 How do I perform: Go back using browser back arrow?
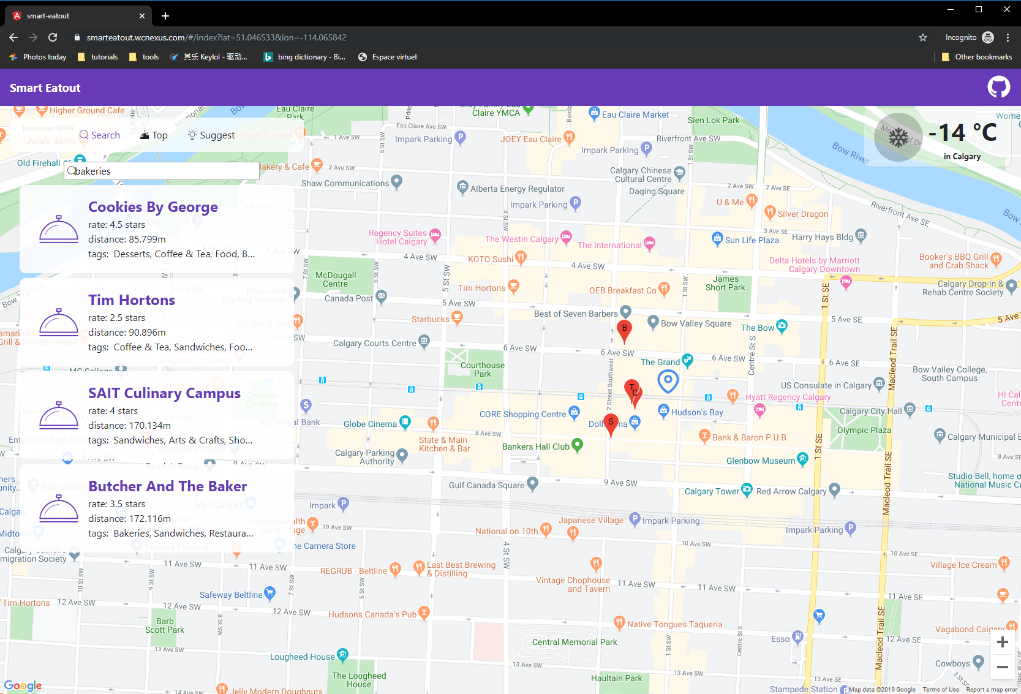(13, 37)
